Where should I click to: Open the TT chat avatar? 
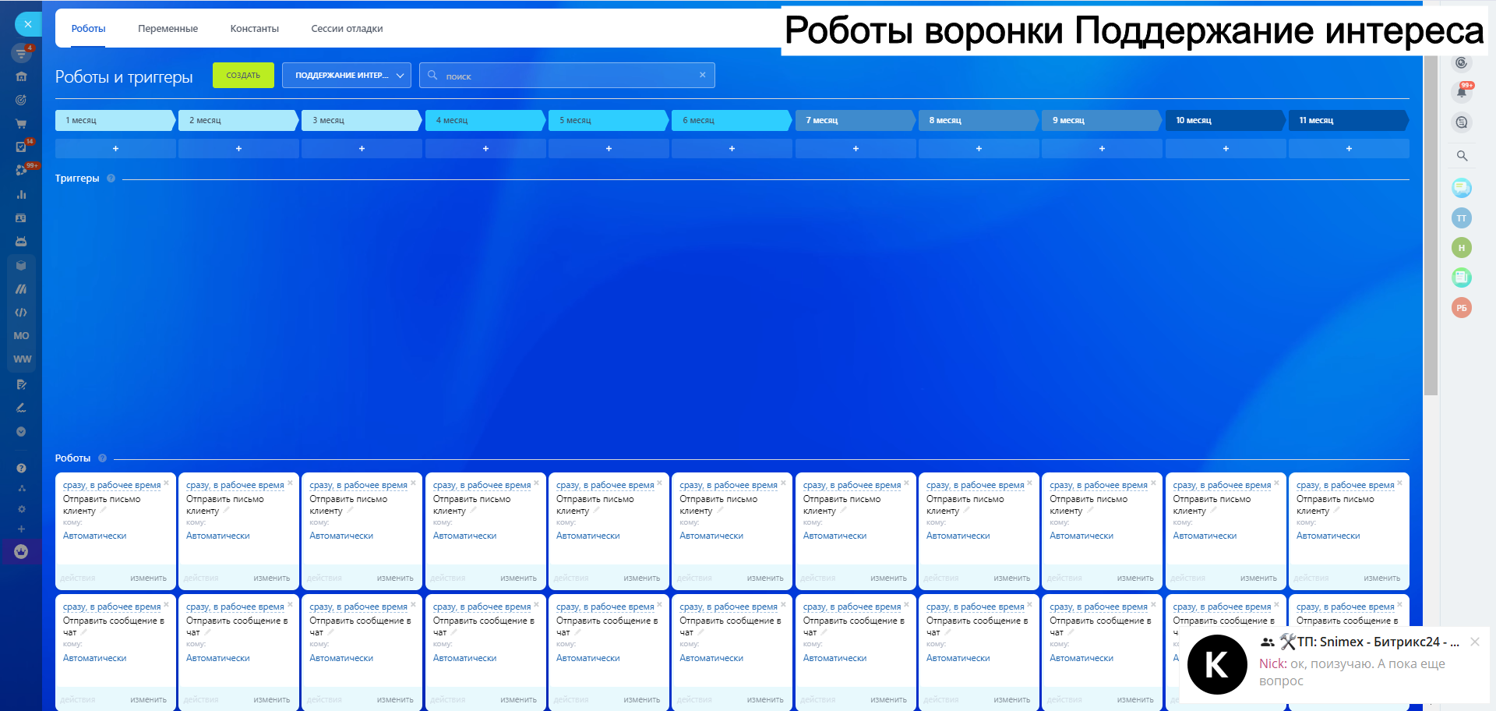point(1462,218)
